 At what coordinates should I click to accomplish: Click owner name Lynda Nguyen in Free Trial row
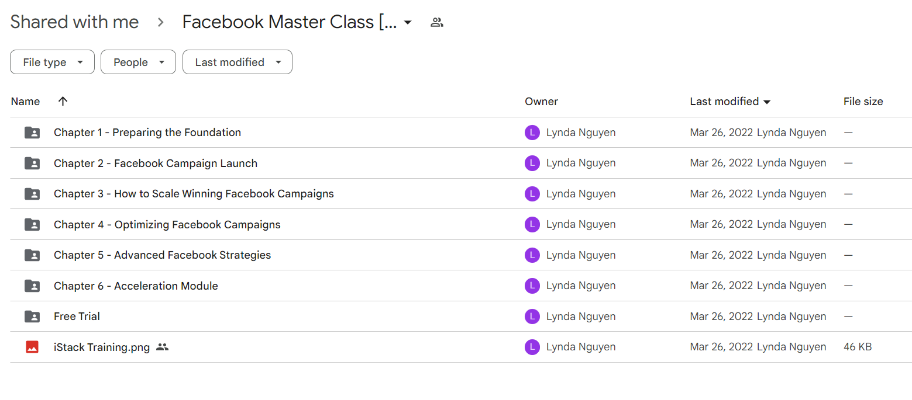(581, 316)
